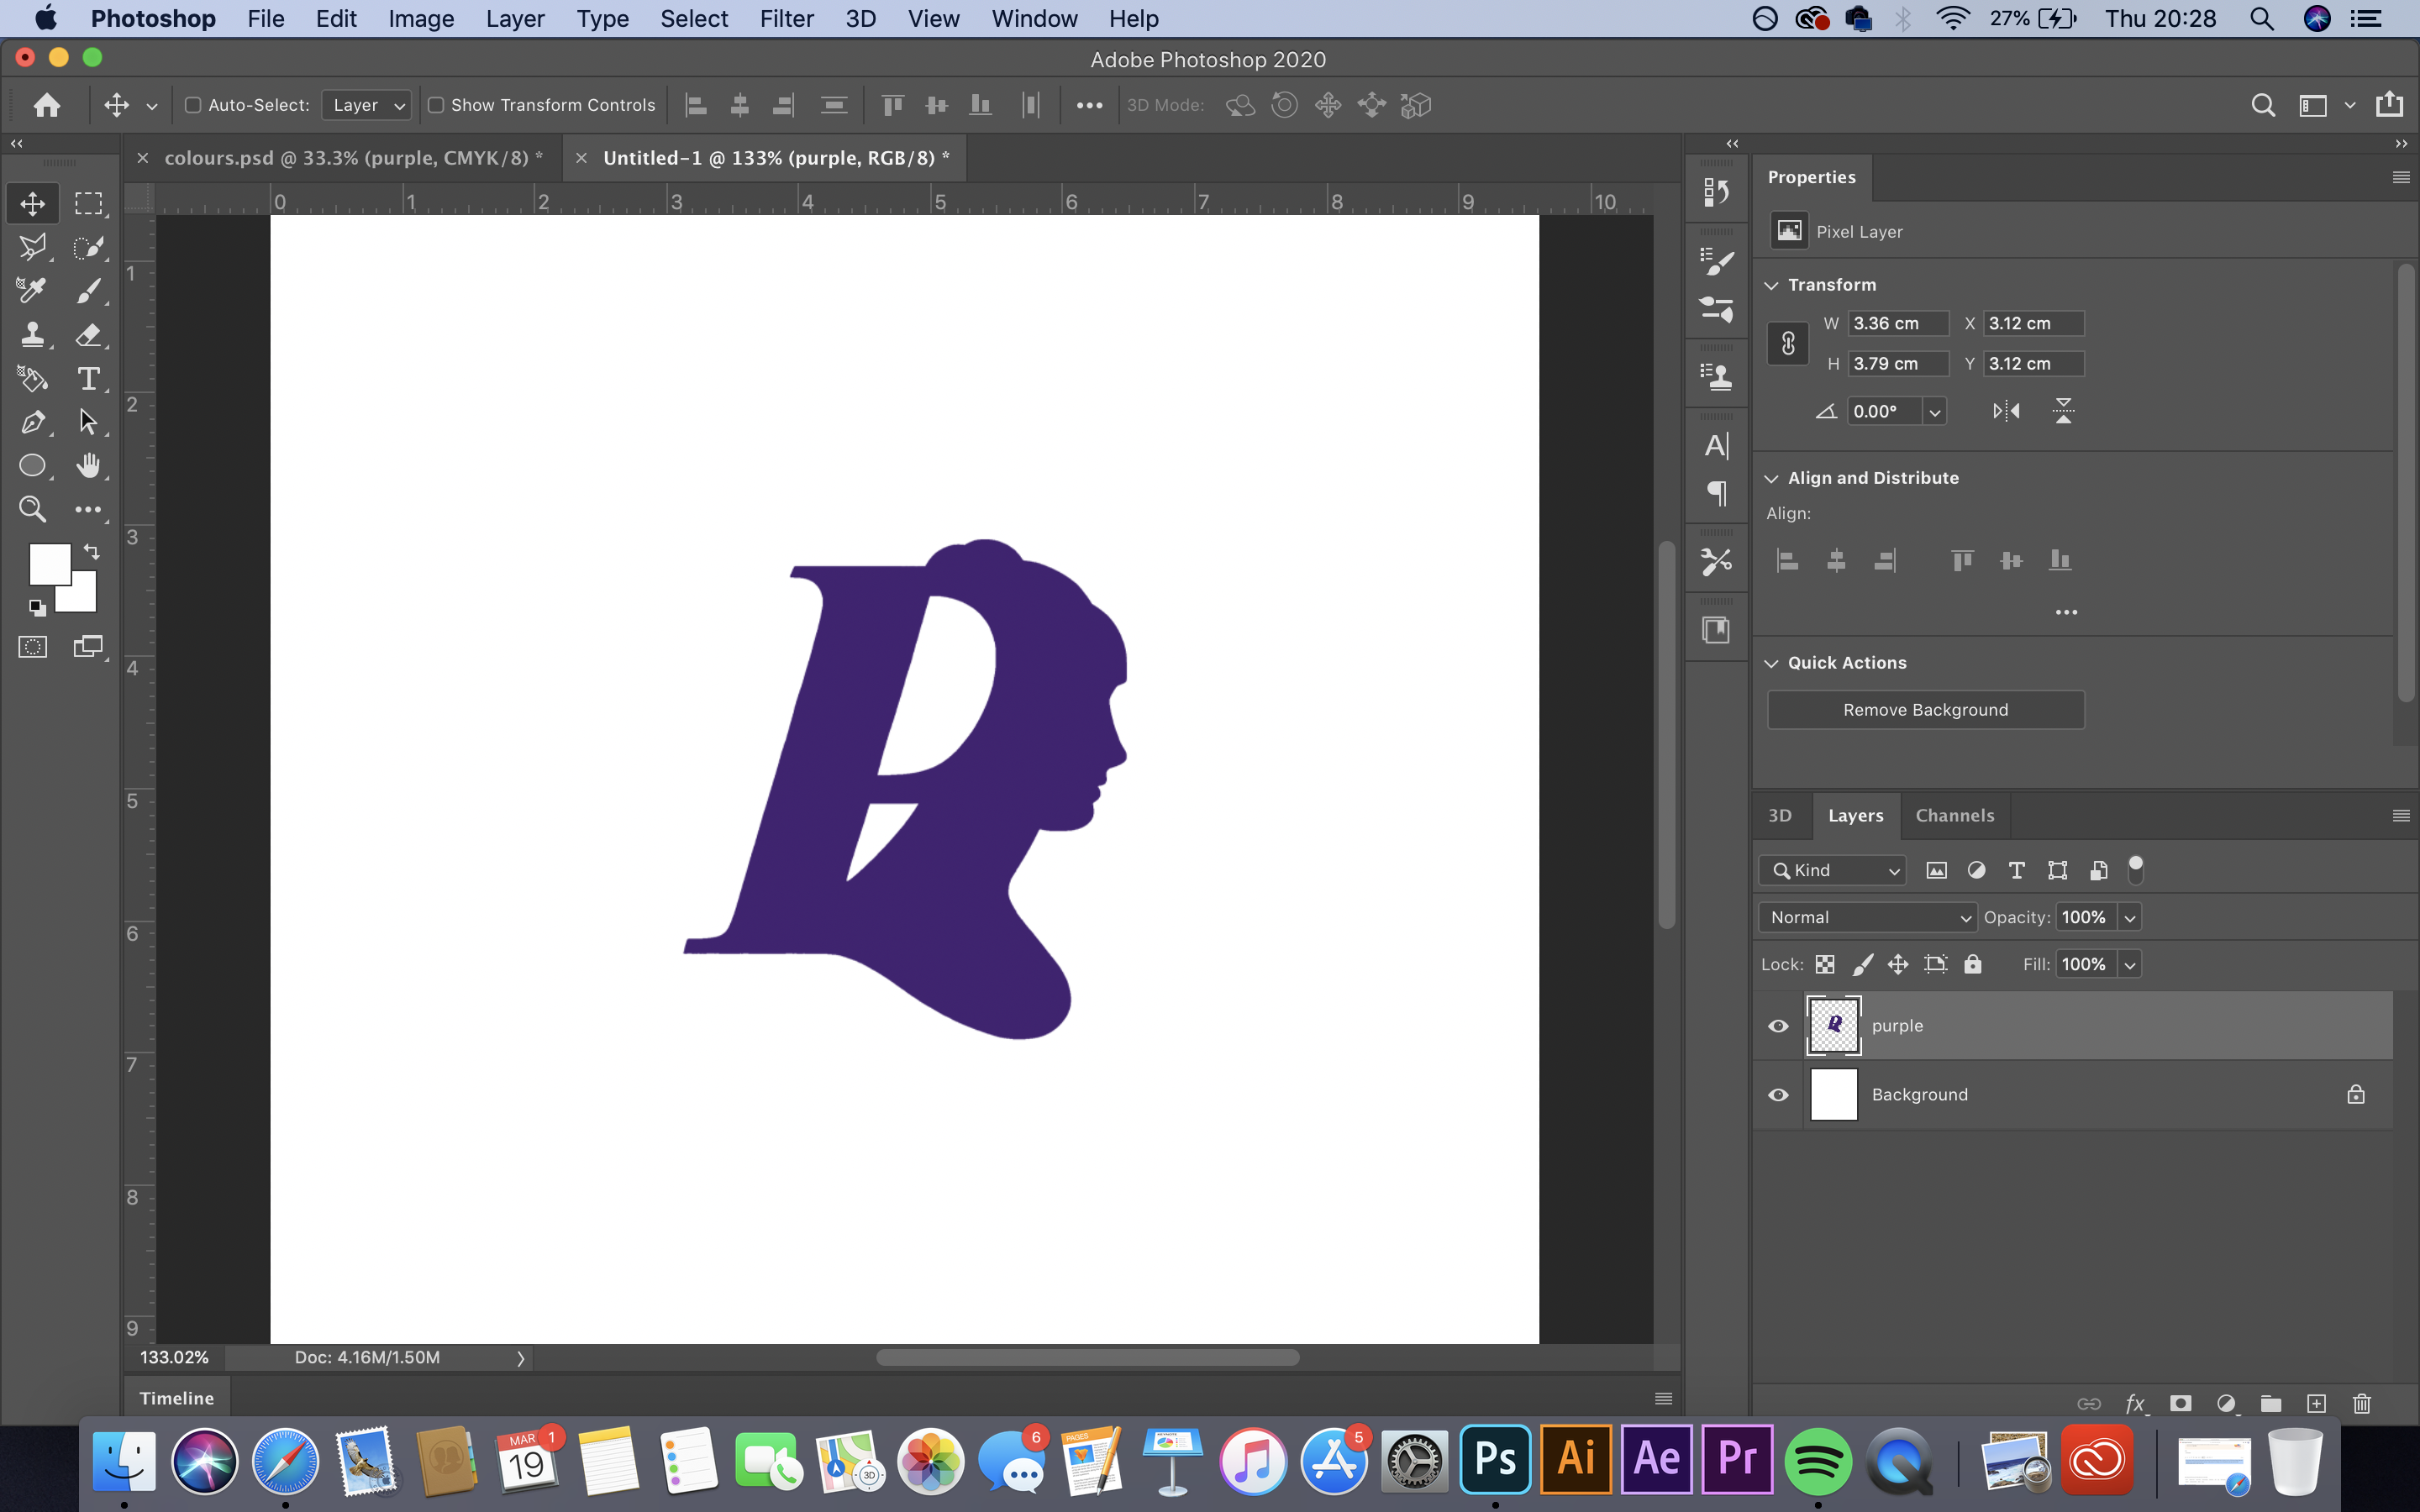2420x1512 pixels.
Task: Click the Remove Background button
Action: tap(1924, 709)
